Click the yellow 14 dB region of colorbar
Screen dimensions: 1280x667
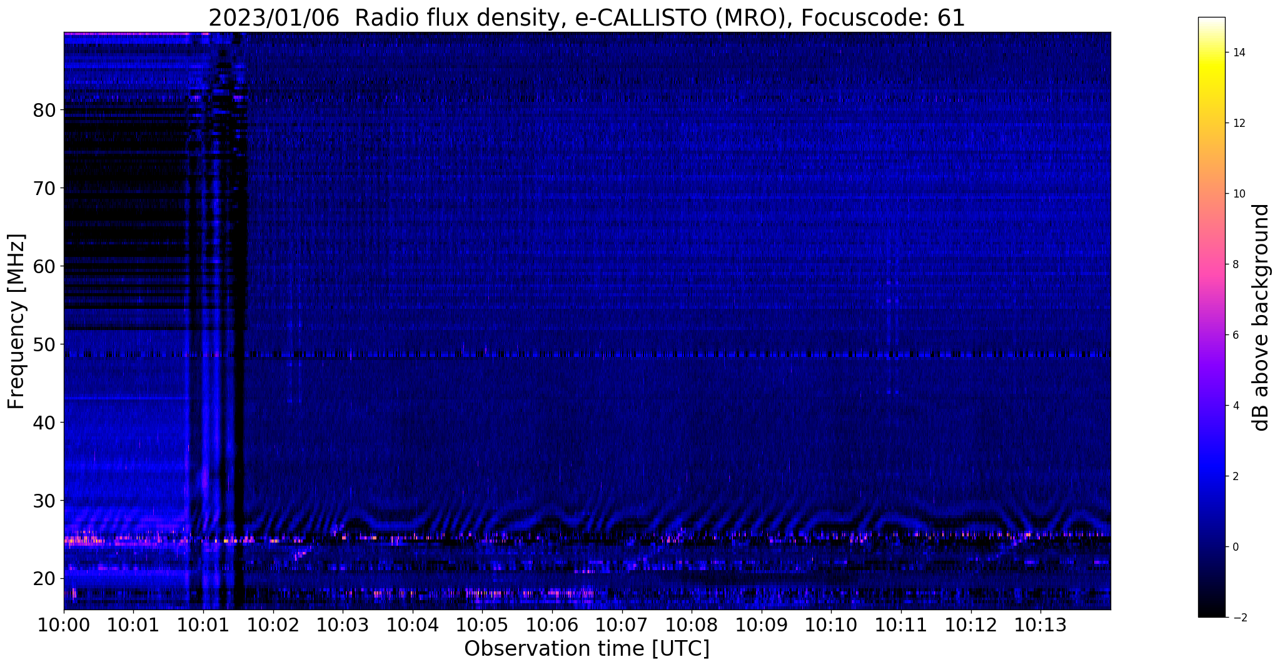[x=1211, y=53]
